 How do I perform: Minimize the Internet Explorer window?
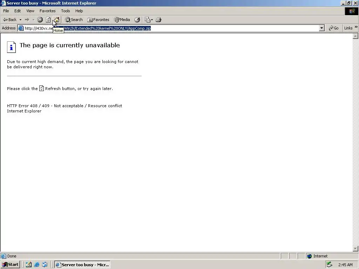click(343, 3)
